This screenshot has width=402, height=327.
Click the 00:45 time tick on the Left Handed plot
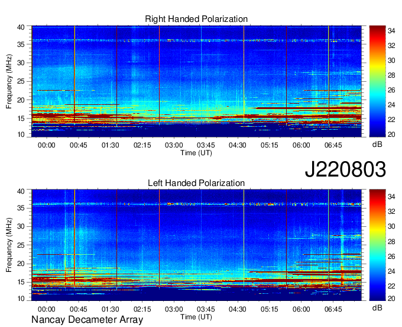click(x=79, y=309)
